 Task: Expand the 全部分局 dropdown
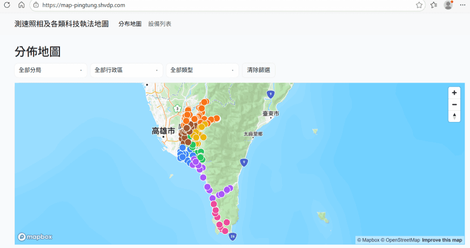(51, 70)
